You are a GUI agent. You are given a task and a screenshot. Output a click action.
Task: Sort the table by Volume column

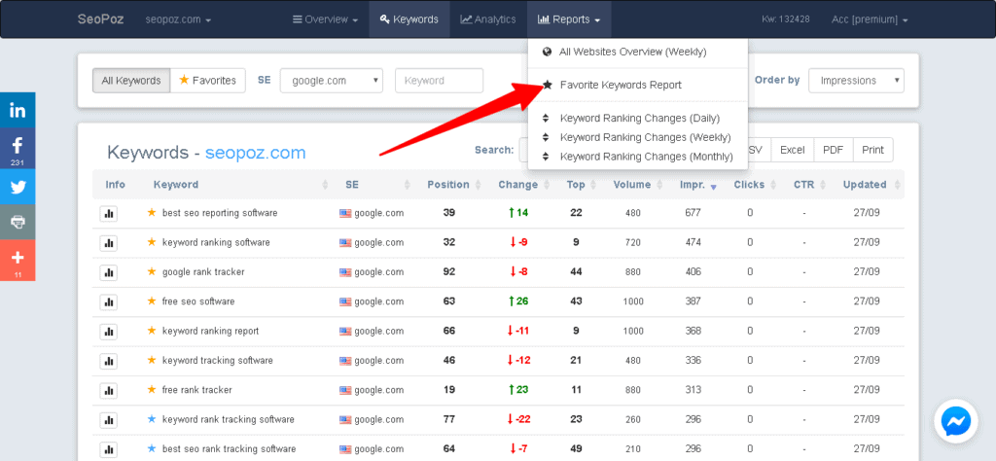pyautogui.click(x=636, y=185)
